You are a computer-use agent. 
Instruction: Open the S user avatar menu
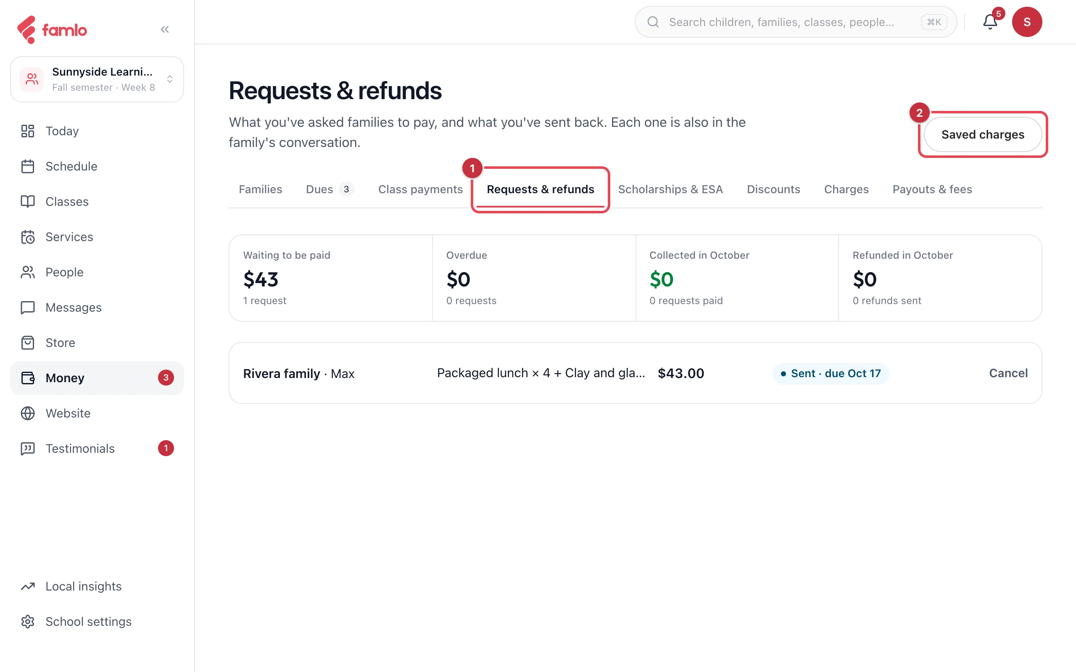[x=1027, y=22]
